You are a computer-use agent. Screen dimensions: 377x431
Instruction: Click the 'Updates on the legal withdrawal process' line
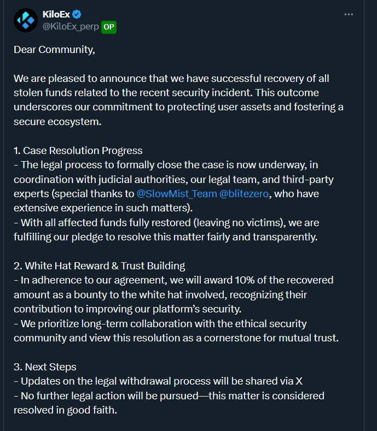[x=158, y=381]
